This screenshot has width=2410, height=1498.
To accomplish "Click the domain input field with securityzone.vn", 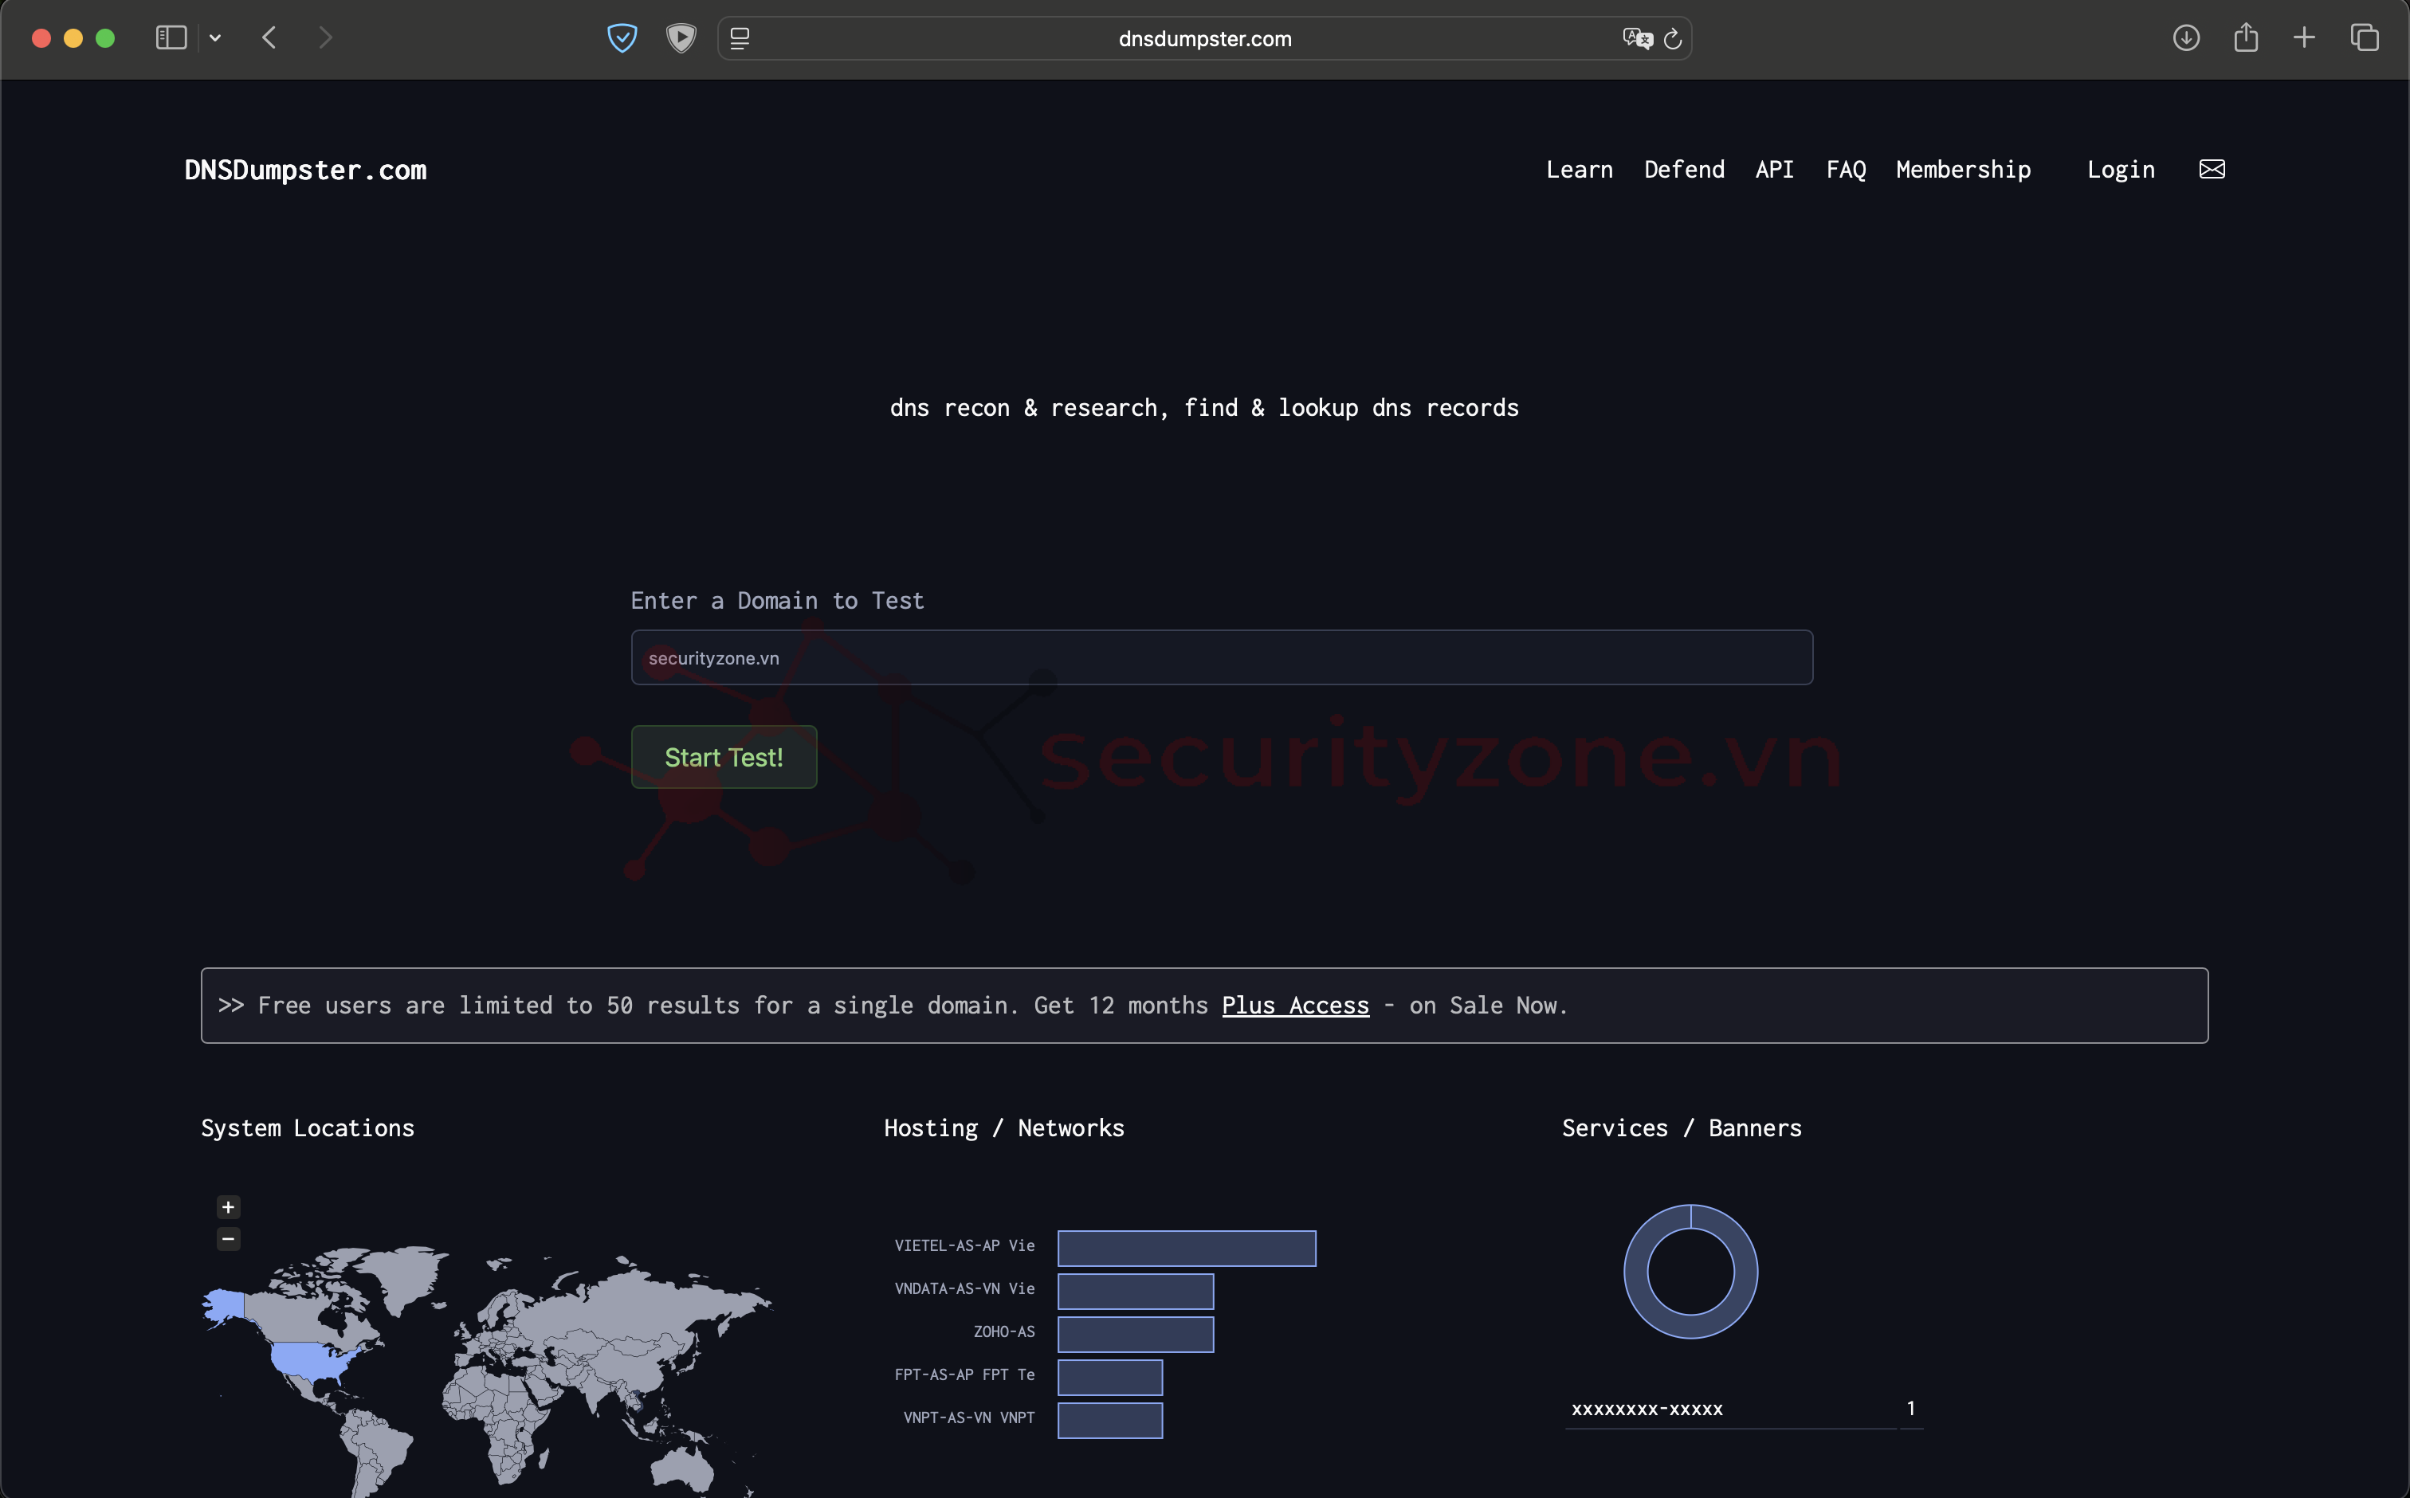I will 1222,658.
